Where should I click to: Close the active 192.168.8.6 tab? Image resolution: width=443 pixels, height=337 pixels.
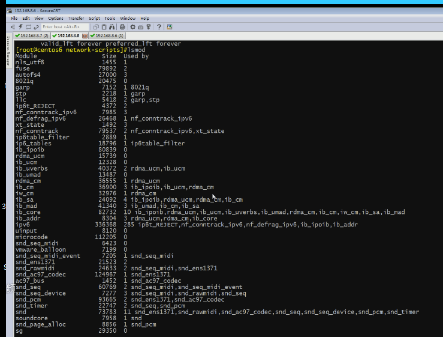coord(85,36)
